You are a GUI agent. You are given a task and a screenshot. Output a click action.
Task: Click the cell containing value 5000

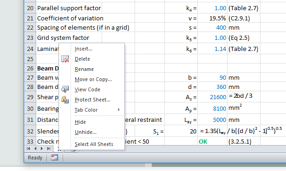tap(212, 120)
